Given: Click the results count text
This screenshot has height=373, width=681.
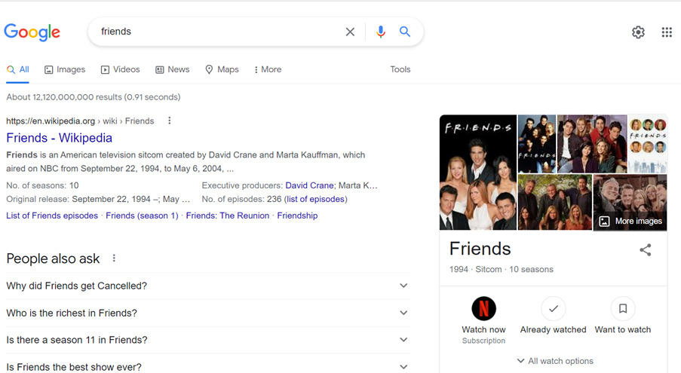Looking at the screenshot, I should point(94,97).
